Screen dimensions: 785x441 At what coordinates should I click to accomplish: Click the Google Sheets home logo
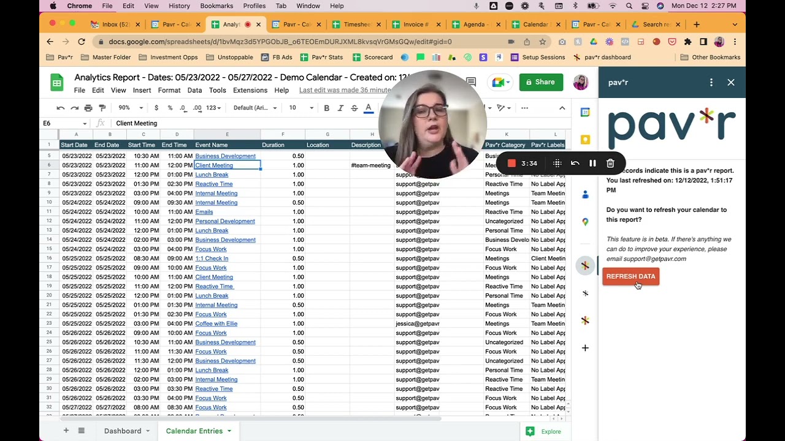[56, 83]
